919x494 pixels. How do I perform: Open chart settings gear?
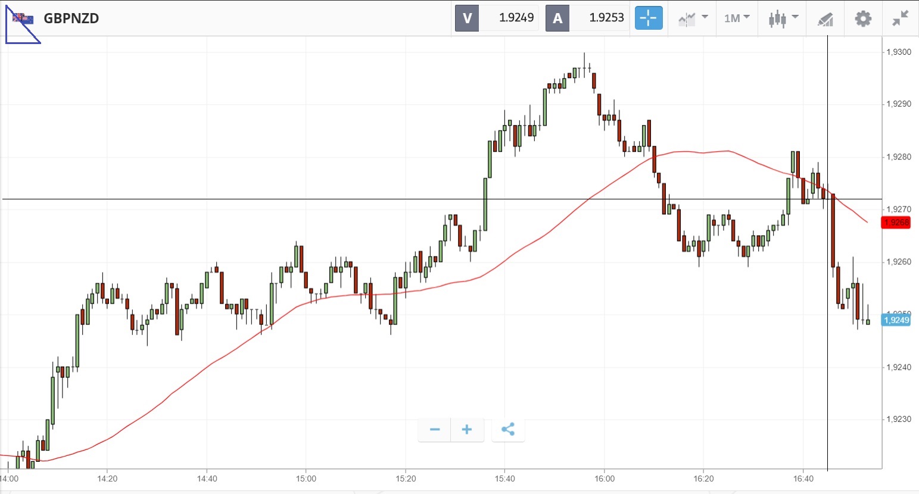click(x=863, y=18)
